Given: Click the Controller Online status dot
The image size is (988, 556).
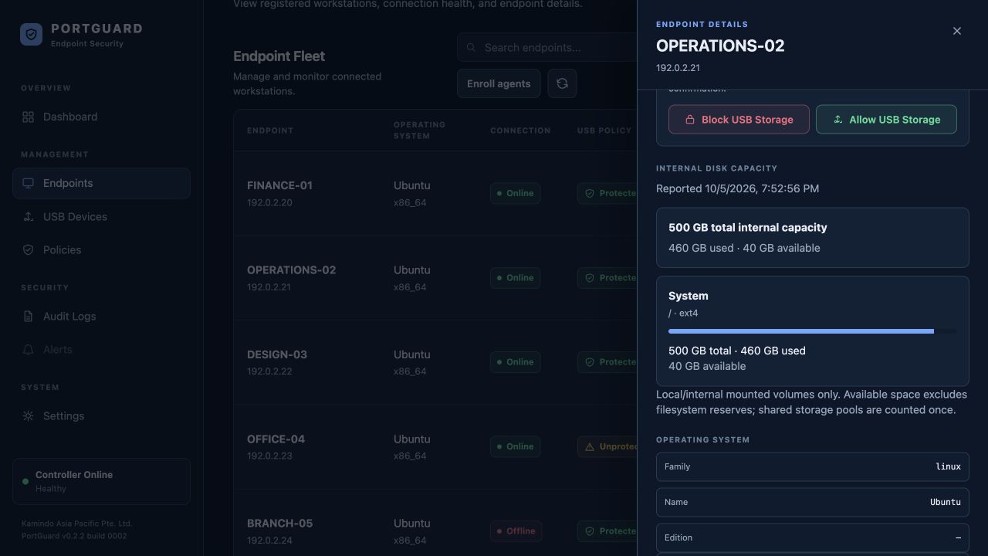Looking at the screenshot, I should pyautogui.click(x=25, y=481).
